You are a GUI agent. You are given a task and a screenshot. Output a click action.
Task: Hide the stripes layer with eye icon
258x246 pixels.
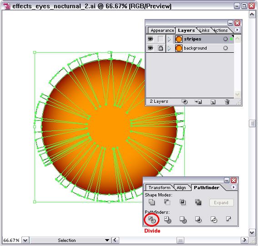coord(150,39)
